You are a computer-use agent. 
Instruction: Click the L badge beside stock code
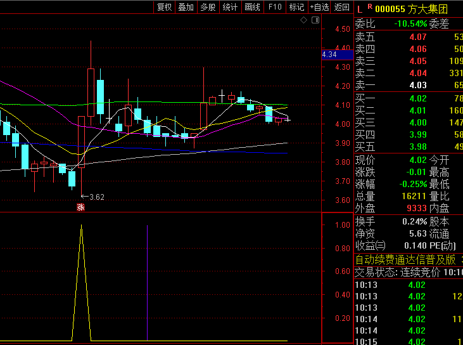360,10
